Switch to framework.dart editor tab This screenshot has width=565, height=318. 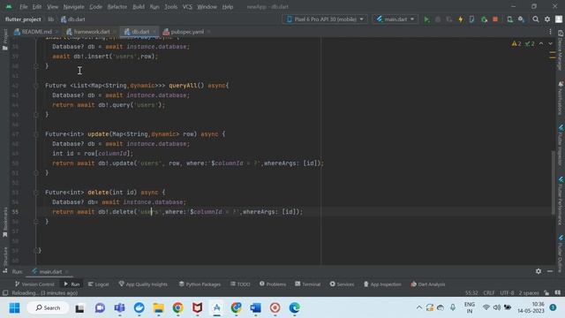pyautogui.click(x=92, y=32)
